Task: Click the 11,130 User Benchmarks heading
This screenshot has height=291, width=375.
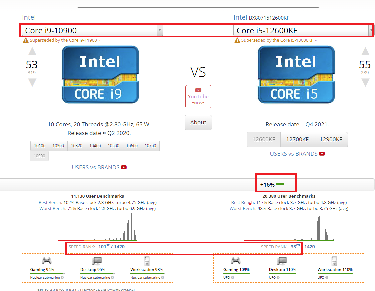Action: pos(98,196)
